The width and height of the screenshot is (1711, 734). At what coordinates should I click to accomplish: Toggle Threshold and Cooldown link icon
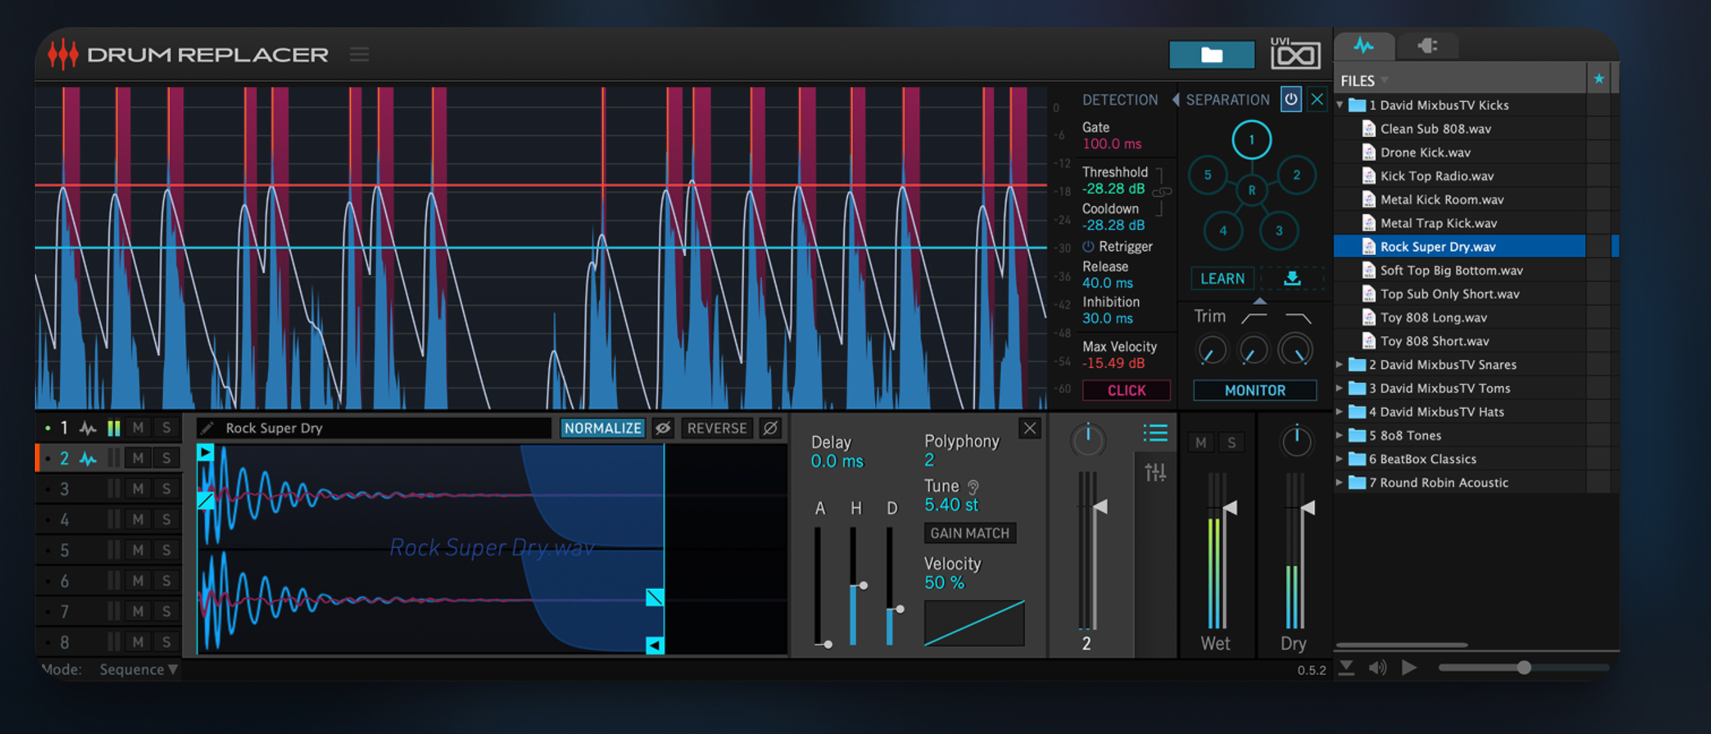pyautogui.click(x=1162, y=192)
